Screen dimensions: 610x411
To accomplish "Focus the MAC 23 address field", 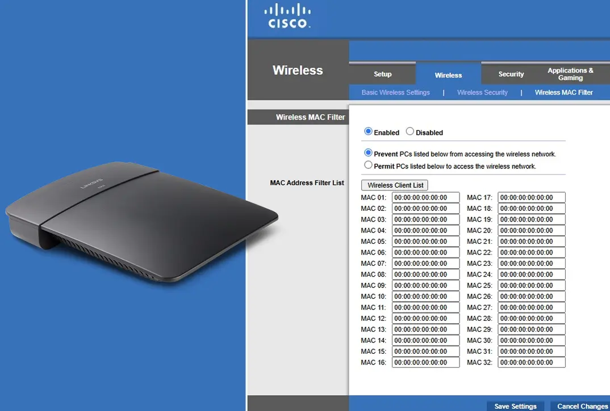I will (x=532, y=264).
